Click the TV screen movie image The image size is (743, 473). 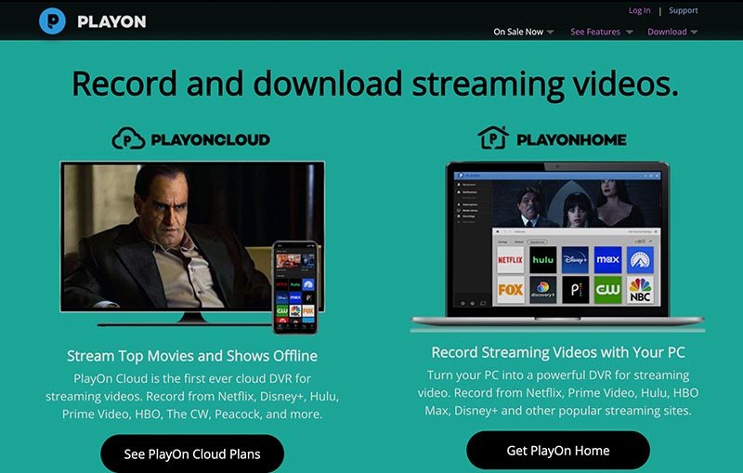[192, 236]
